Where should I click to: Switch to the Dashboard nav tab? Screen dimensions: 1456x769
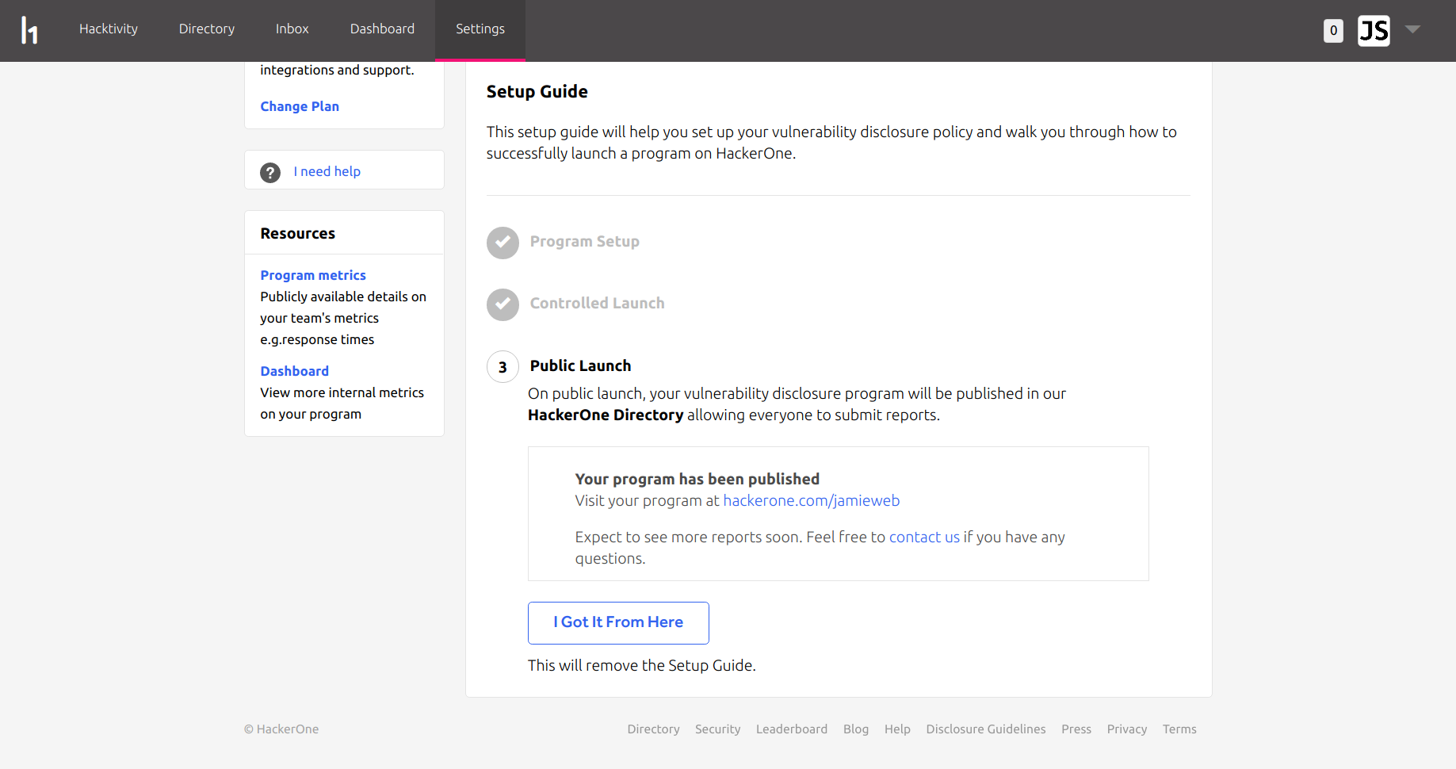pos(382,29)
